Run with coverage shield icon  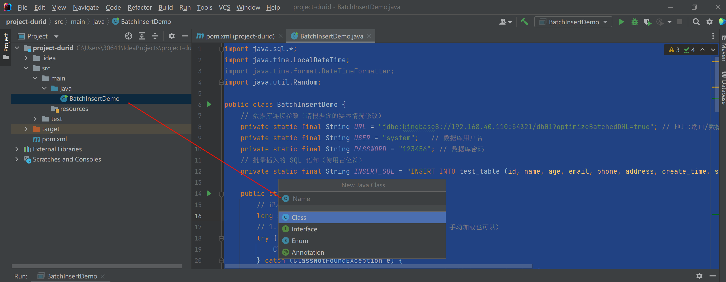click(647, 22)
